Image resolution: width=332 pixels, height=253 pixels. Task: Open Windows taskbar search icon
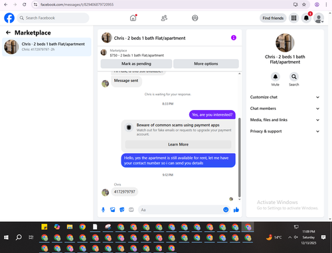pyautogui.click(x=19, y=237)
